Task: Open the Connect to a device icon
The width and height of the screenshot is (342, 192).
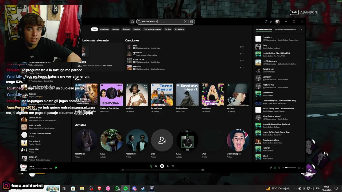Action: (279, 168)
